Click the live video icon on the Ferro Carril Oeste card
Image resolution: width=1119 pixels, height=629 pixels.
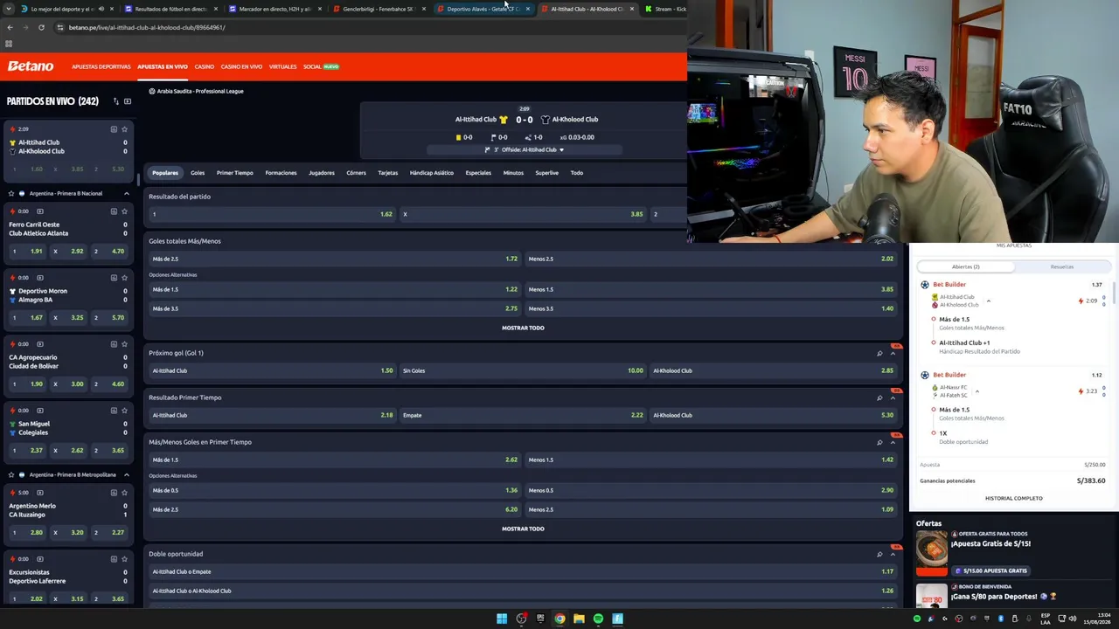(40, 211)
